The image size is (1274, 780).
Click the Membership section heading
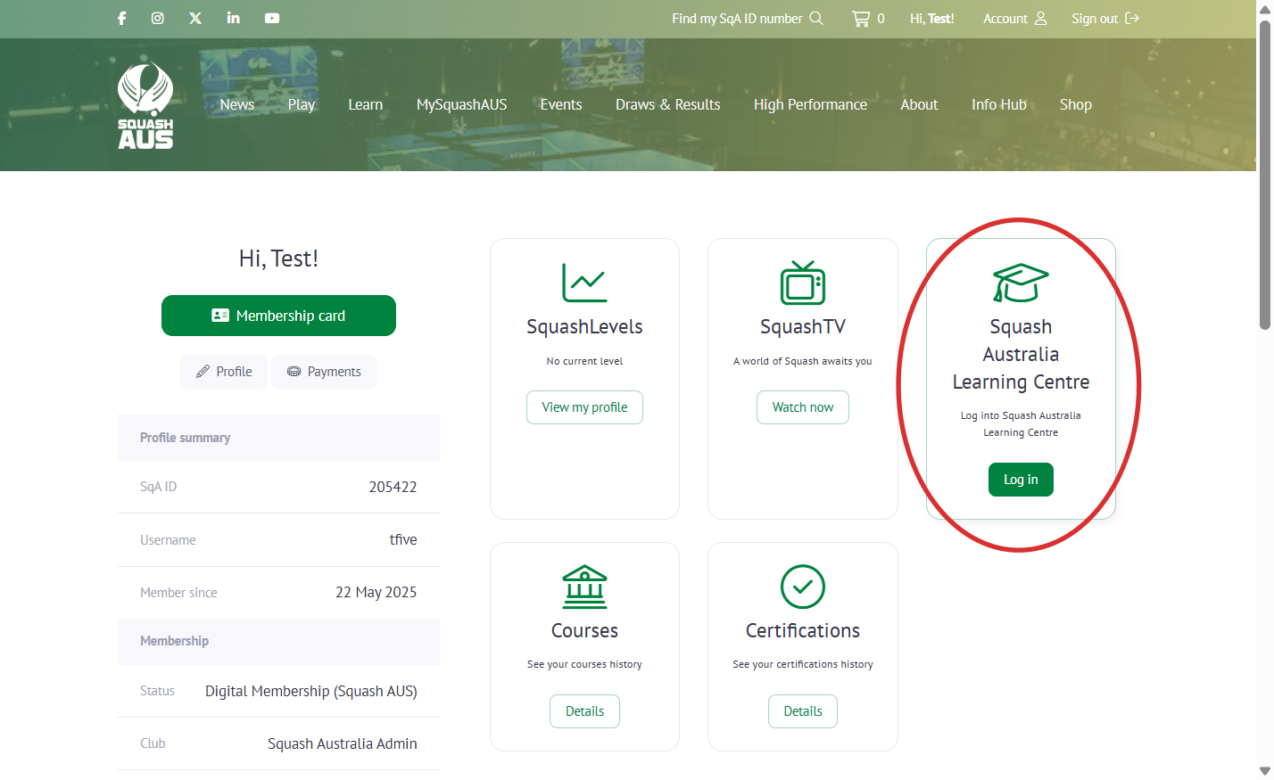click(x=174, y=641)
